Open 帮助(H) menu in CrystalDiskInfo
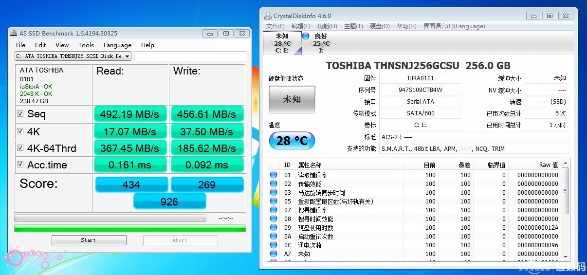The image size is (587, 275). [x=406, y=26]
